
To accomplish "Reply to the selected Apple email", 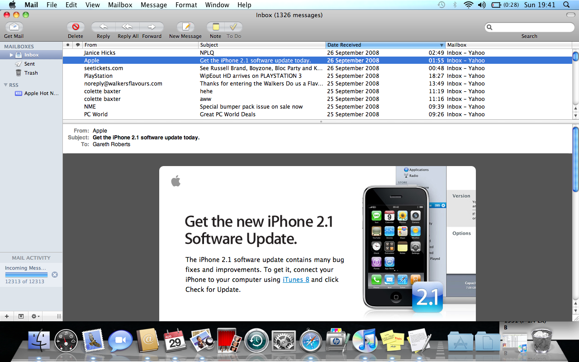I will pyautogui.click(x=103, y=27).
